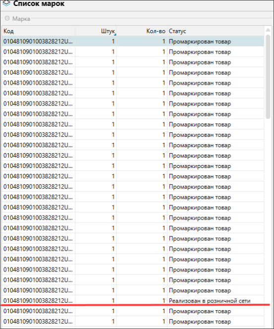Select the row just below the red line
The height and width of the screenshot is (329, 274).
[x=133, y=311]
